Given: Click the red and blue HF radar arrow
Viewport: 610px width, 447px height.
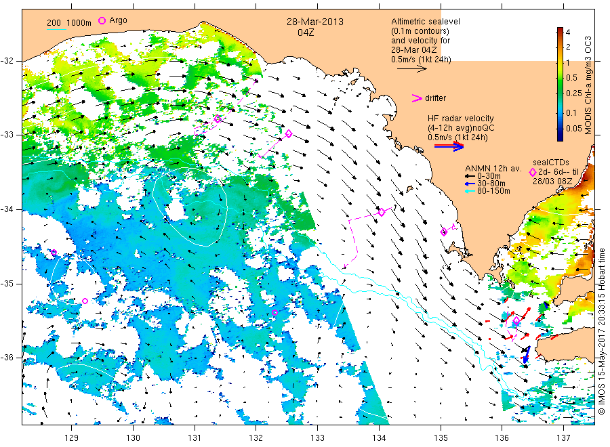Looking at the screenshot, I should pos(449,146).
